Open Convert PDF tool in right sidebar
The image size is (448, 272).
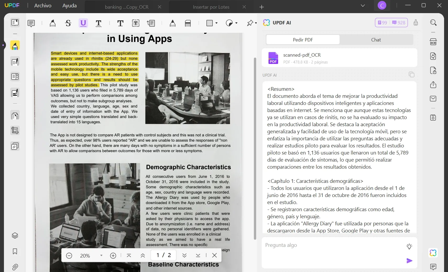click(x=433, y=56)
